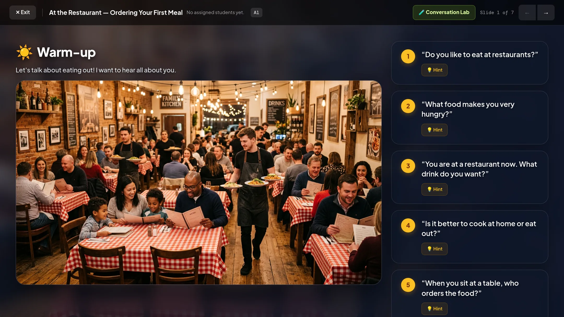Open the Conversation Lab
This screenshot has height=317, width=564.
point(444,13)
